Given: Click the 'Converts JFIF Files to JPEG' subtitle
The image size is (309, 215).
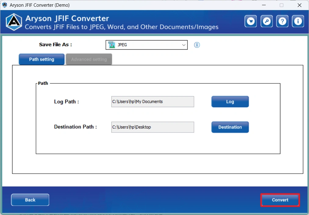Looking at the screenshot, I should pyautogui.click(x=122, y=27).
